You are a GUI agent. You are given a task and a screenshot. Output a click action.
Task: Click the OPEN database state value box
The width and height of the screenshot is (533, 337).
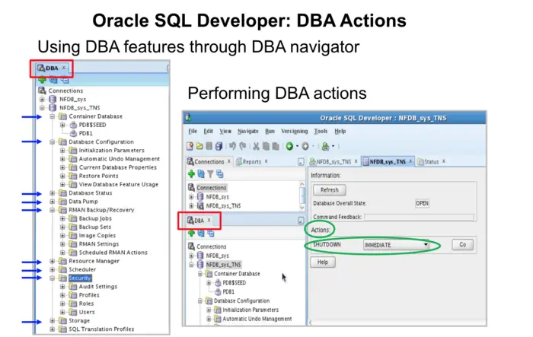tap(422, 203)
